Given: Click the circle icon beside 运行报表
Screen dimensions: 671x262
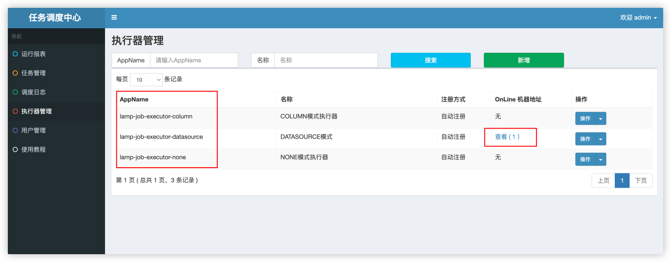Looking at the screenshot, I should point(15,54).
